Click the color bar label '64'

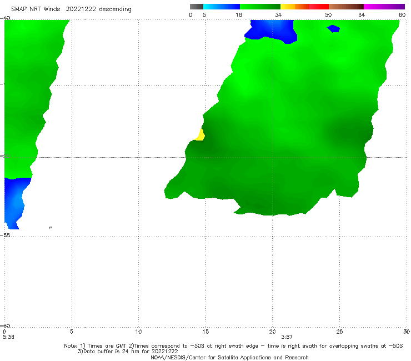362,14
